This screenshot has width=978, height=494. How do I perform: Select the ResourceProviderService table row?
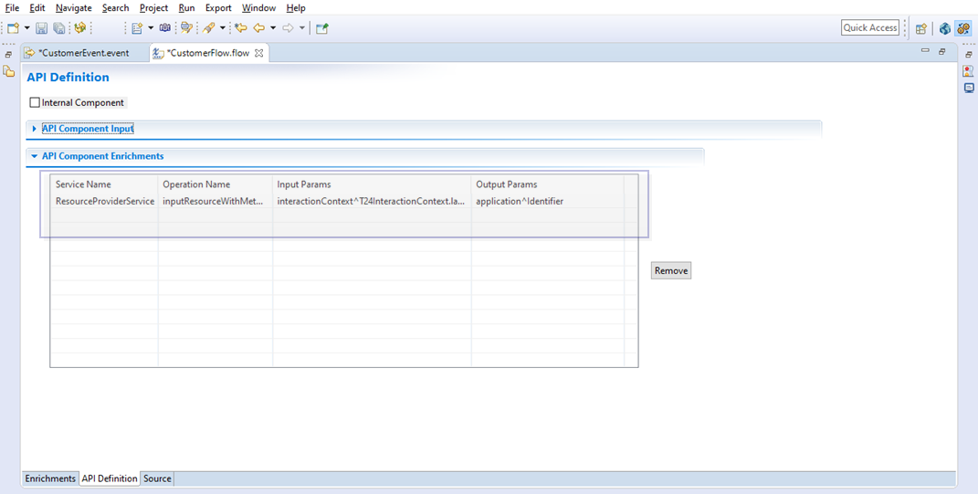click(104, 202)
